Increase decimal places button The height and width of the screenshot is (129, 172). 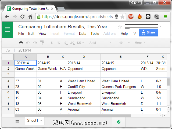point(73,43)
